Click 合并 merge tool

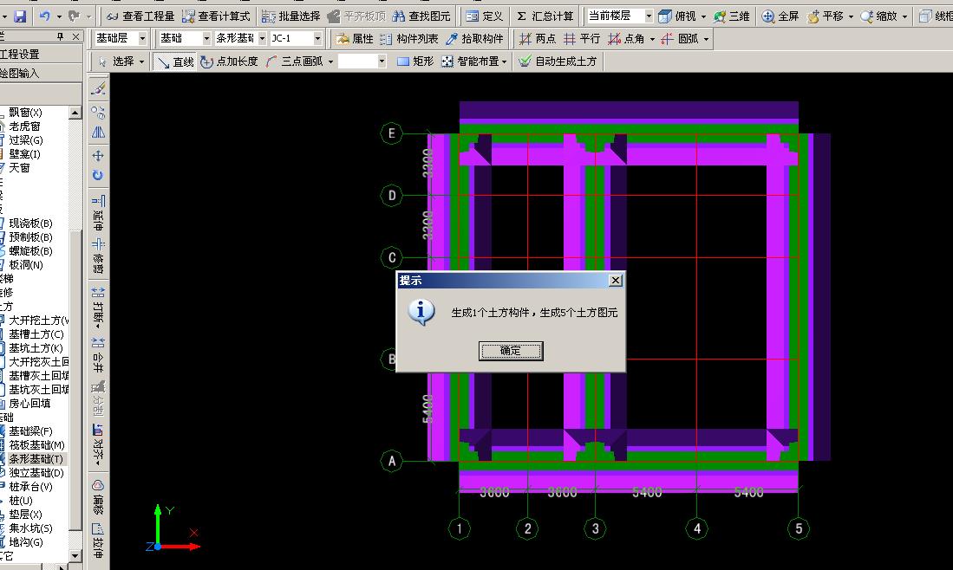click(x=98, y=354)
